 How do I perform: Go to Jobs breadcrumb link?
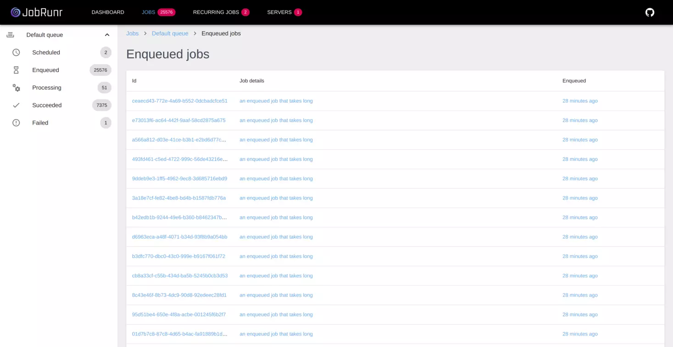tap(133, 33)
